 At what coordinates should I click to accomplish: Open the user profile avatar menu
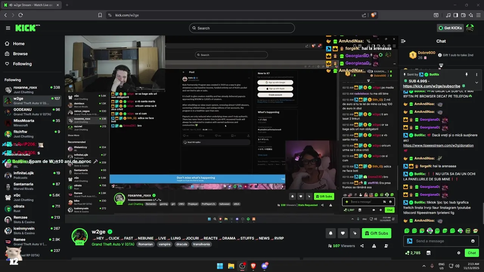coord(470,28)
